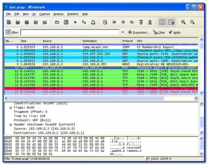The width and height of the screenshot is (208, 165).
Task: Reload the capture file icon
Action: pos(84,22)
